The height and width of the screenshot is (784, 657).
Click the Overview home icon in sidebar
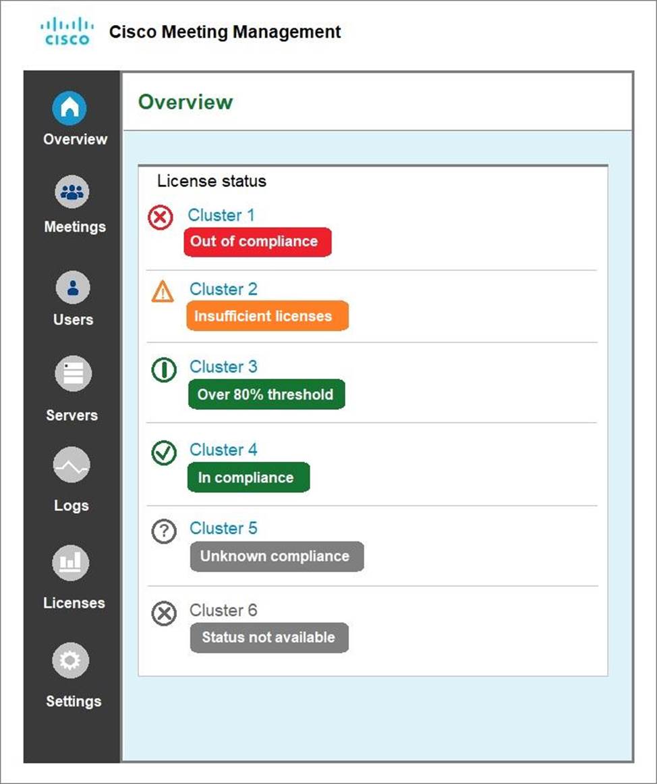click(x=70, y=108)
